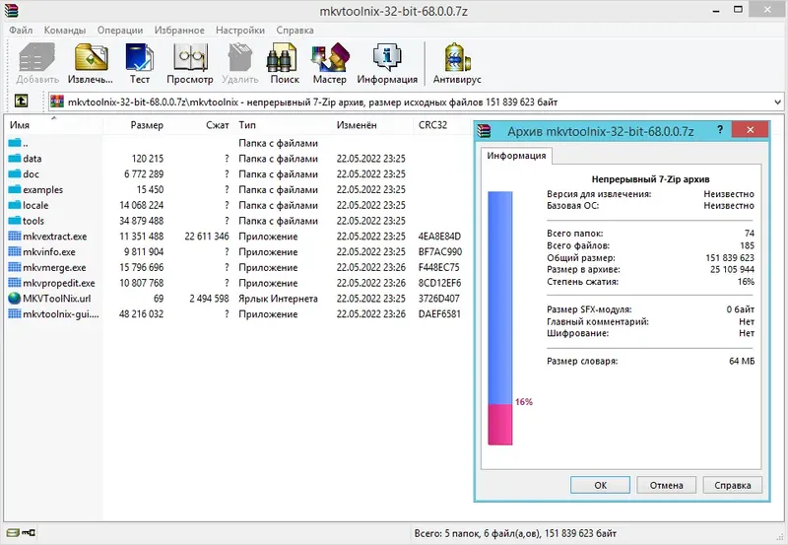788x545 pixels.
Task: Click the 16% label beside the bar
Action: [524, 402]
